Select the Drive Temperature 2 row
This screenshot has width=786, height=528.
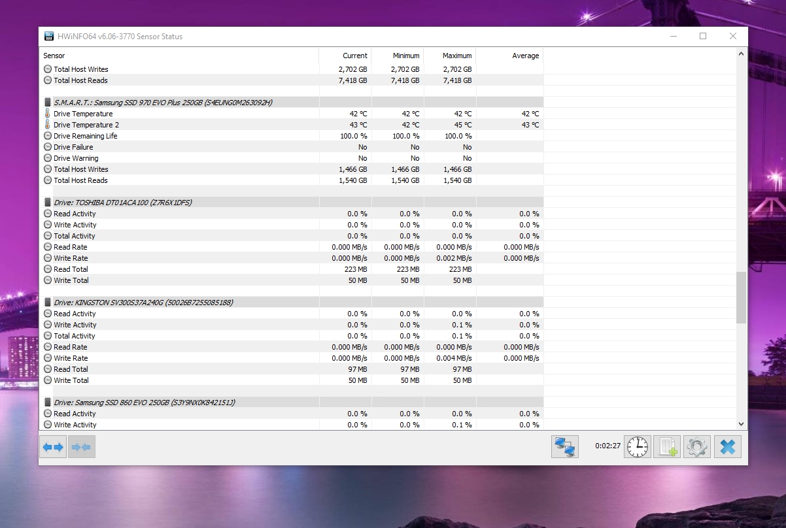coord(291,125)
